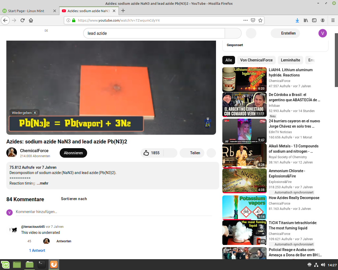The width and height of the screenshot is (338, 270).
Task: Toggle the Firefox sidebar icon
Action: (314, 20)
